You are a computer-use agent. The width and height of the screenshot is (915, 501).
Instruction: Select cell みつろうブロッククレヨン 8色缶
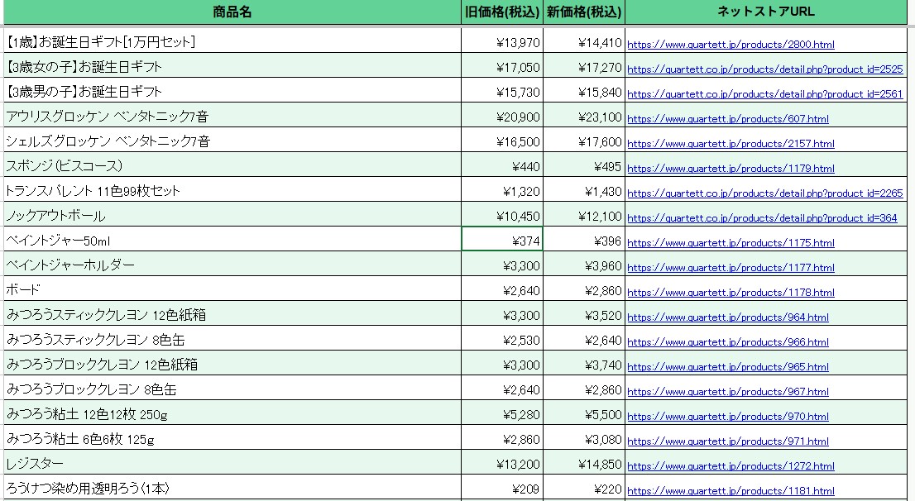[232, 389]
